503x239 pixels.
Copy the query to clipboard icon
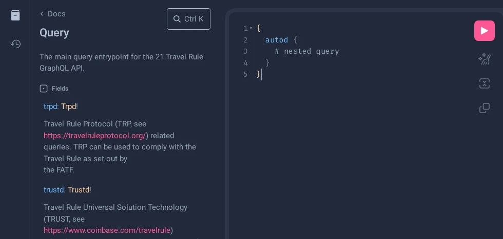(485, 108)
